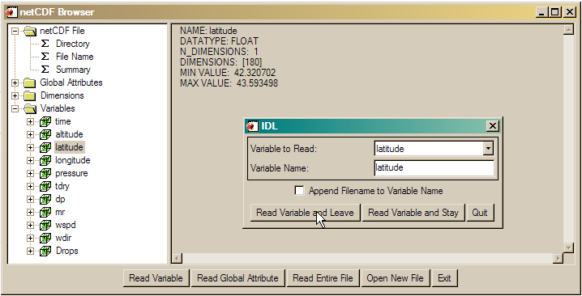
Task: Expand the altitude variable node
Action: [31, 135]
